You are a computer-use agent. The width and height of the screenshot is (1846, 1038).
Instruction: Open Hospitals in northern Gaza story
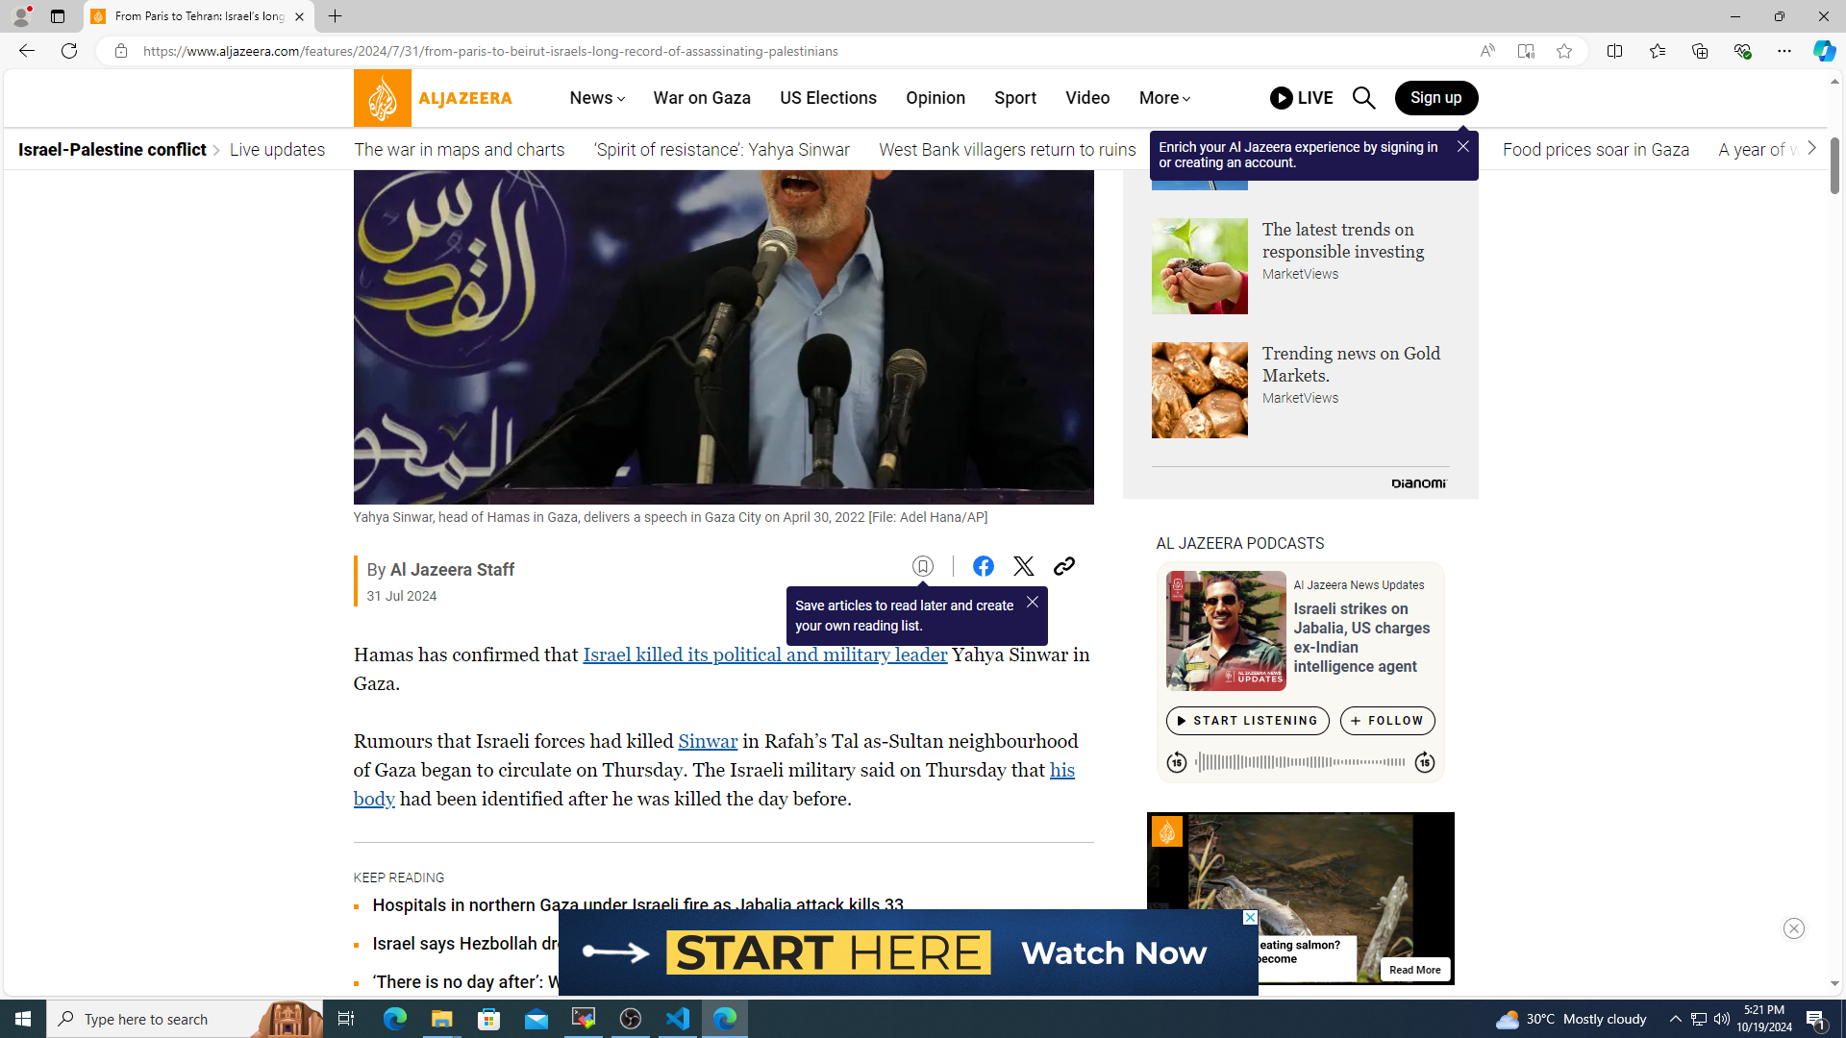click(637, 905)
